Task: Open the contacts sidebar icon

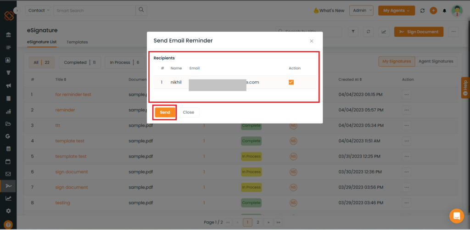Action: pos(8,60)
